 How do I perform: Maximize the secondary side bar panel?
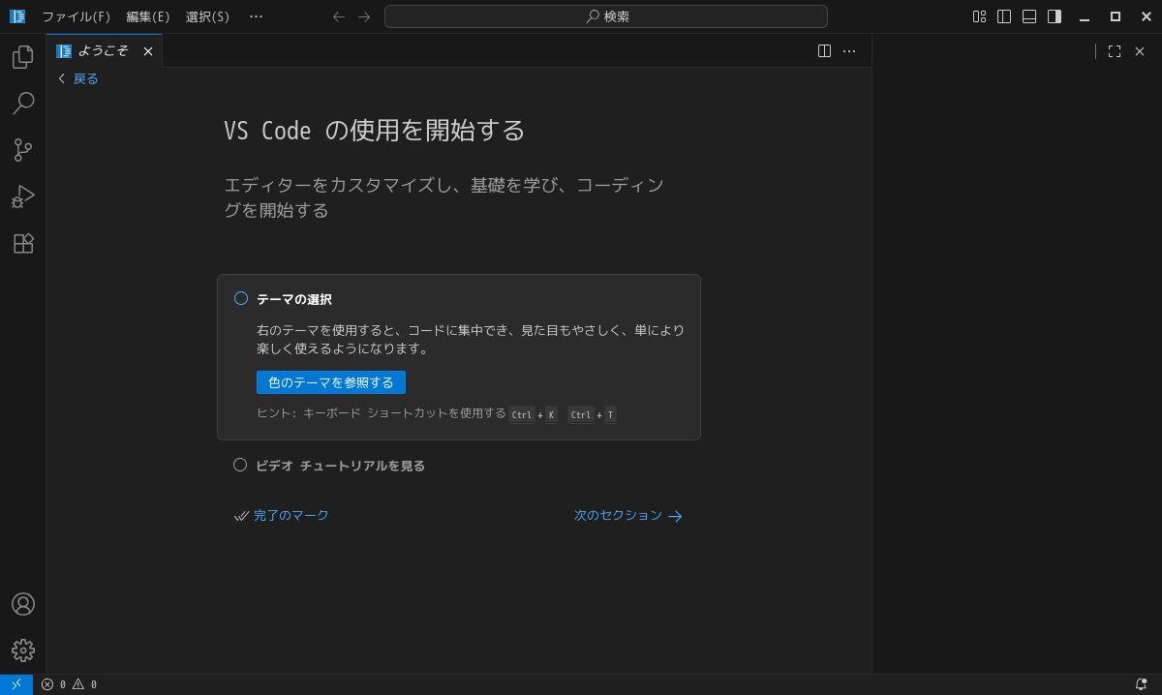point(1115,51)
